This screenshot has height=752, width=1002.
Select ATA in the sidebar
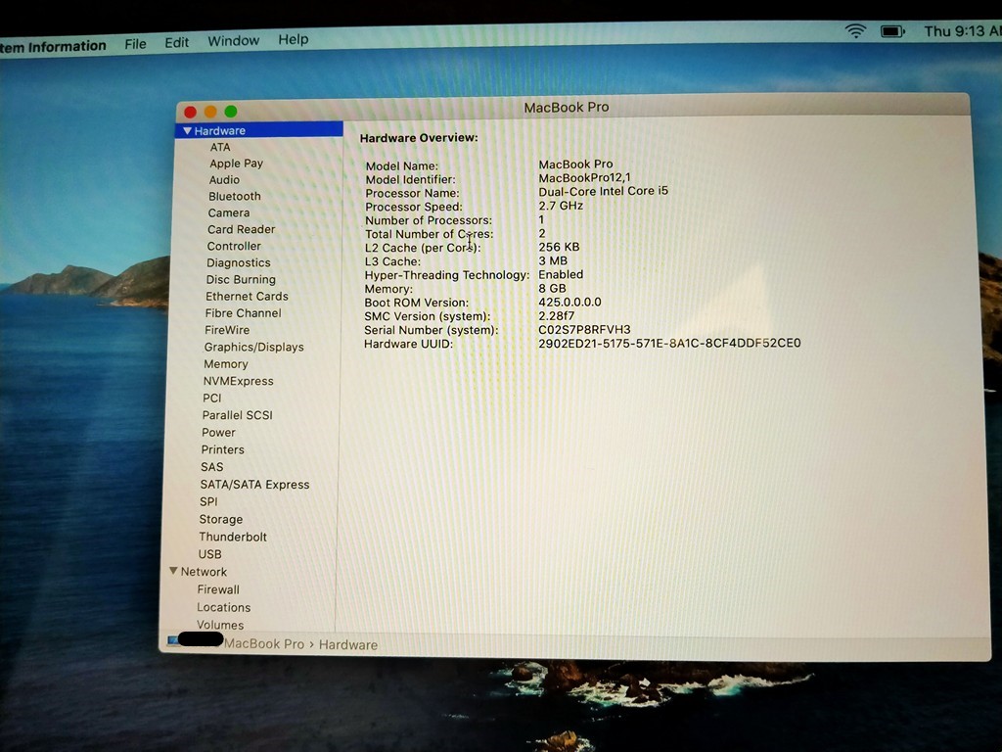[x=220, y=147]
